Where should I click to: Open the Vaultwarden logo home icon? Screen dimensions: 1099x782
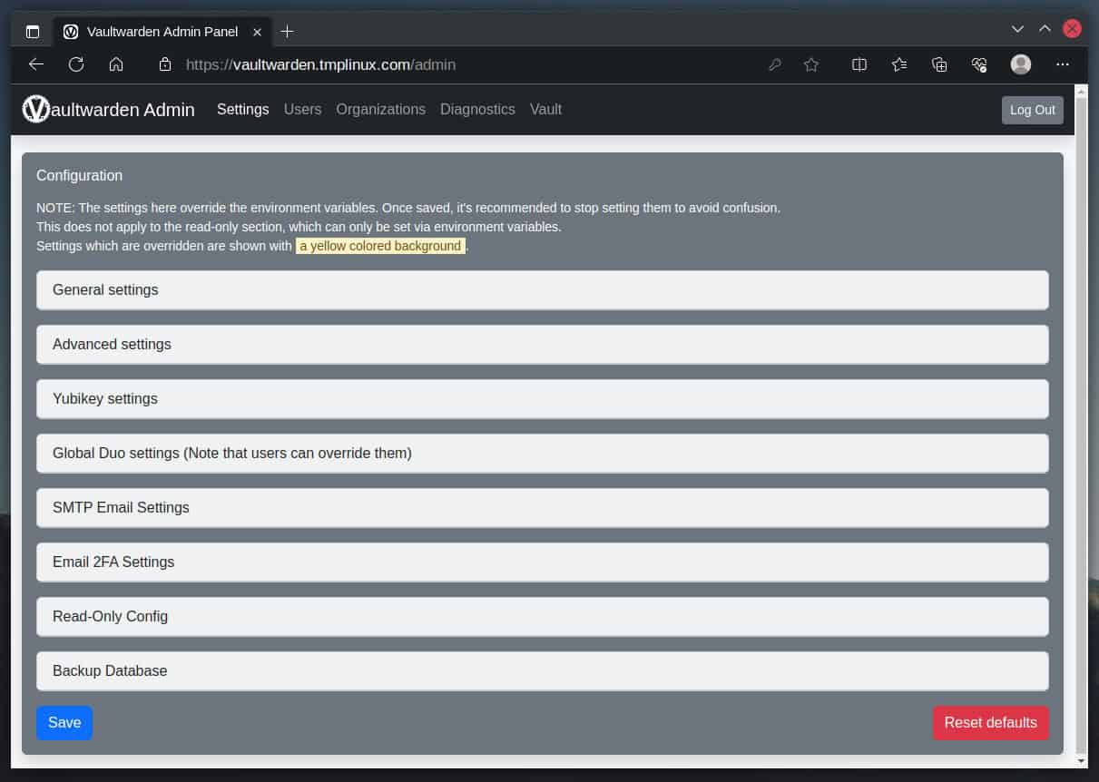point(34,110)
